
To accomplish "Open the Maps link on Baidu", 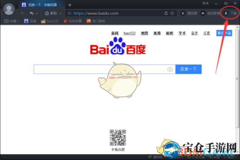I will 145,33.
